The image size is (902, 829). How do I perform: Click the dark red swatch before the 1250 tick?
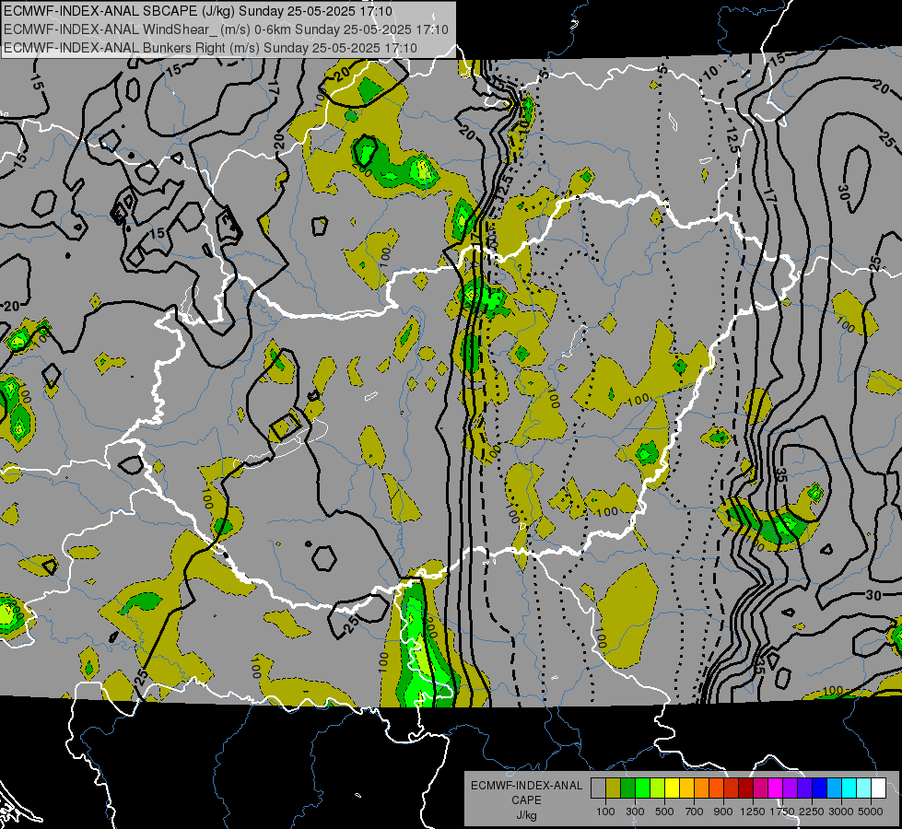point(745,788)
